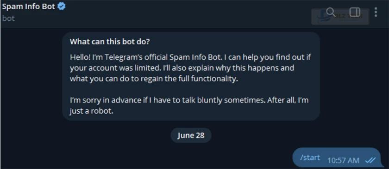Screen dimensions: 389x169
Task: Click the double-check read receipt icon
Action: (370, 160)
